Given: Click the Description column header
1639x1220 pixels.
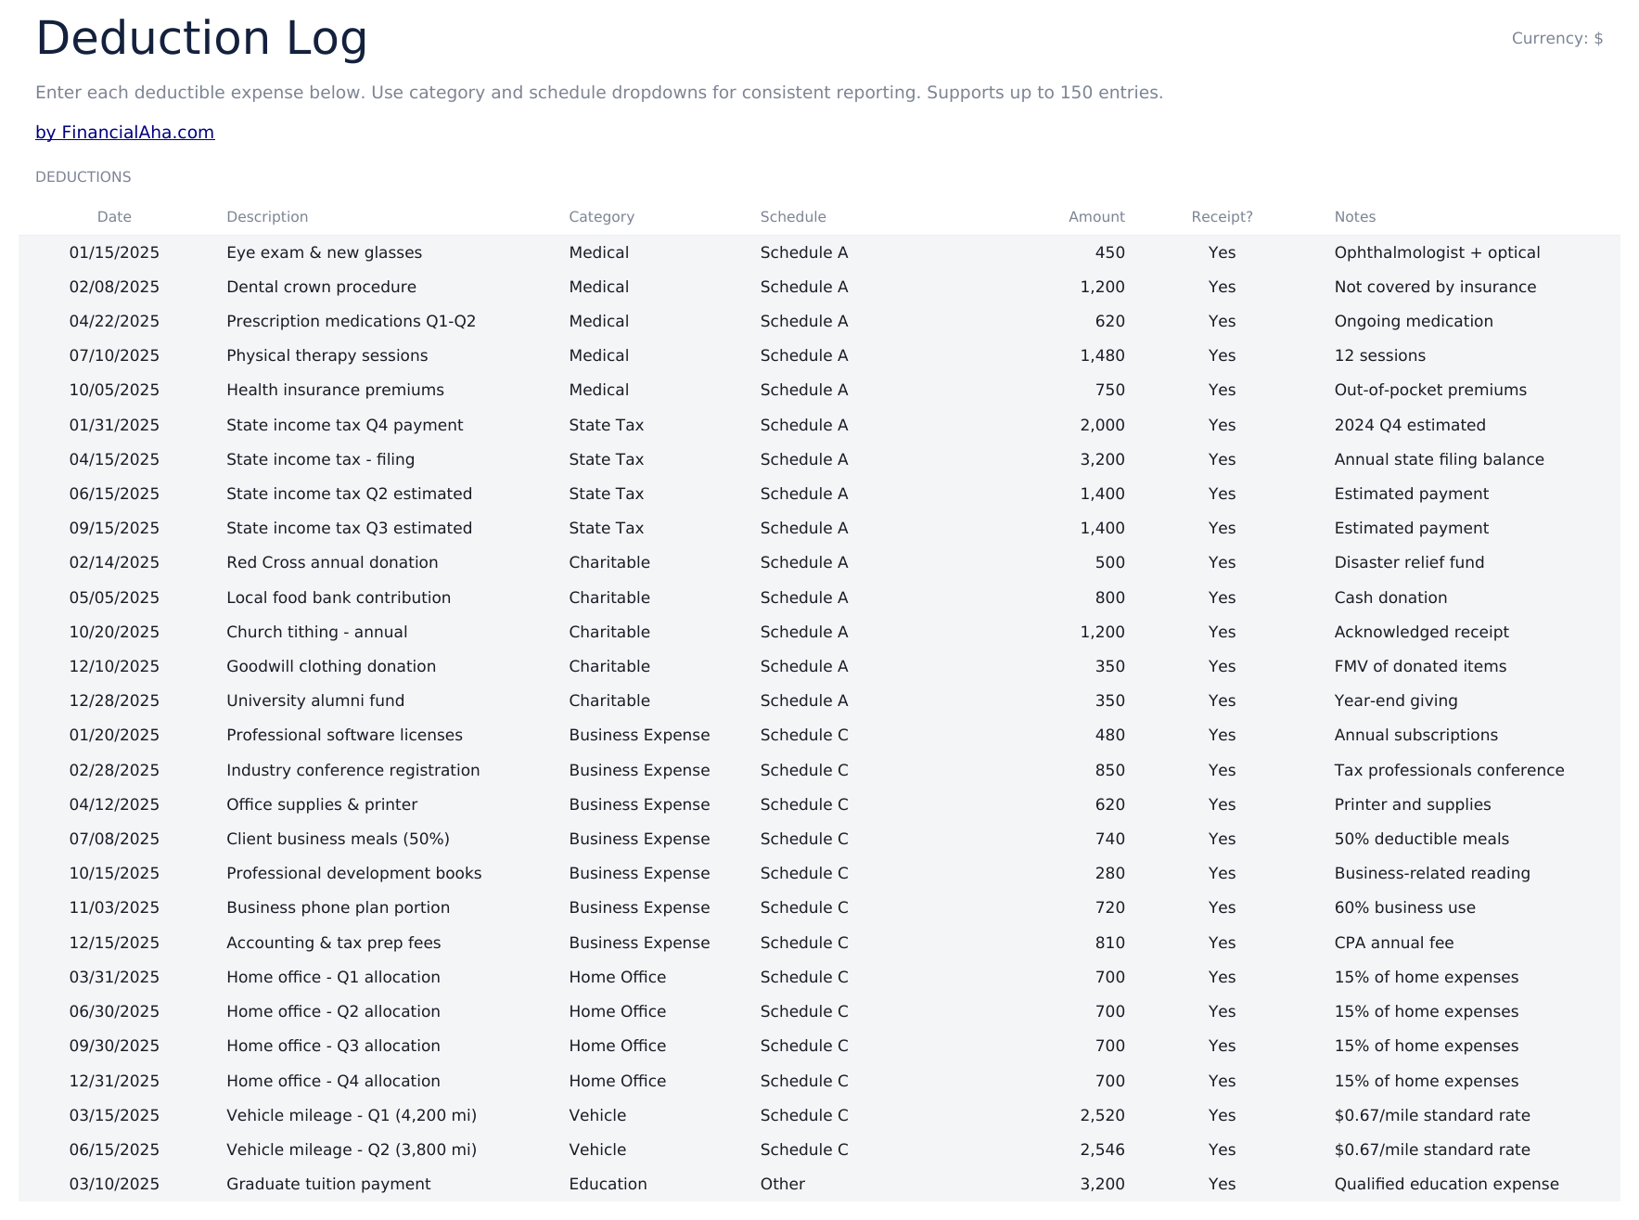Looking at the screenshot, I should (267, 217).
